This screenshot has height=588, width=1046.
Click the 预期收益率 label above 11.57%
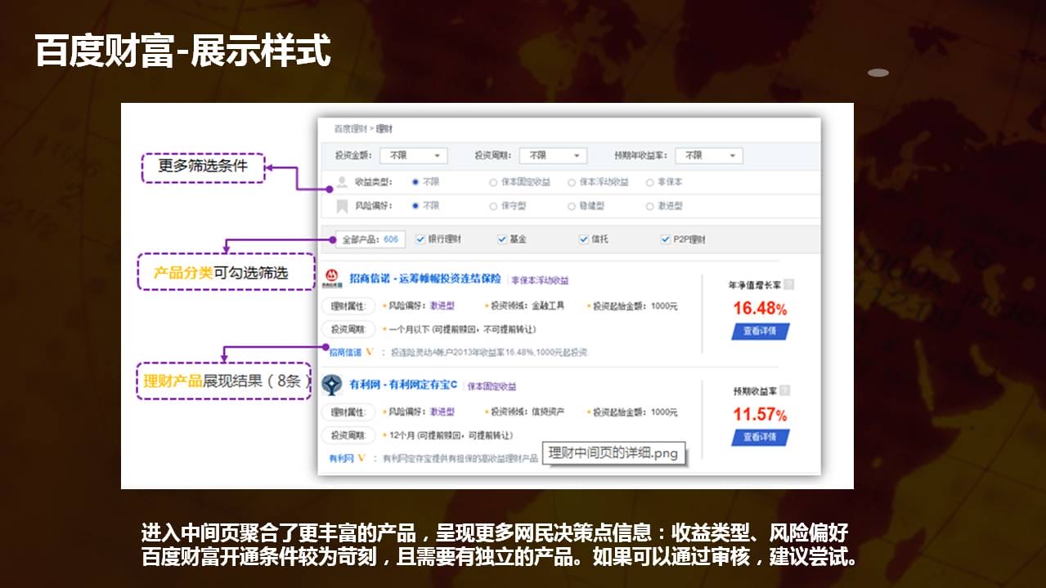tap(756, 391)
